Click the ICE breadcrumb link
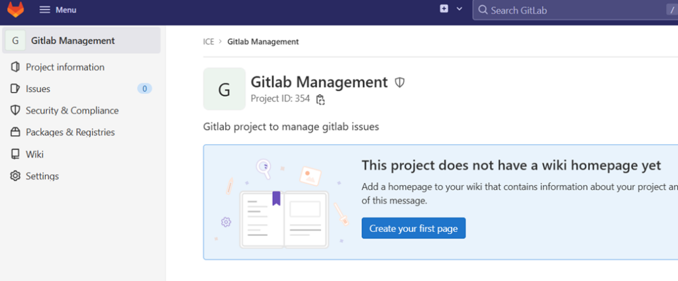This screenshot has height=281, width=678. coord(209,42)
